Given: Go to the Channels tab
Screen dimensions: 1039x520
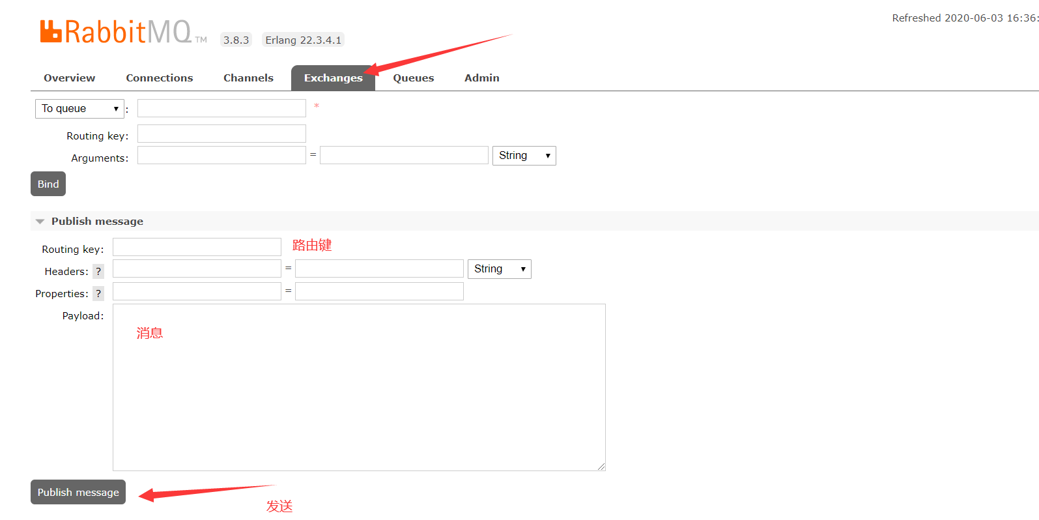Looking at the screenshot, I should tap(248, 78).
